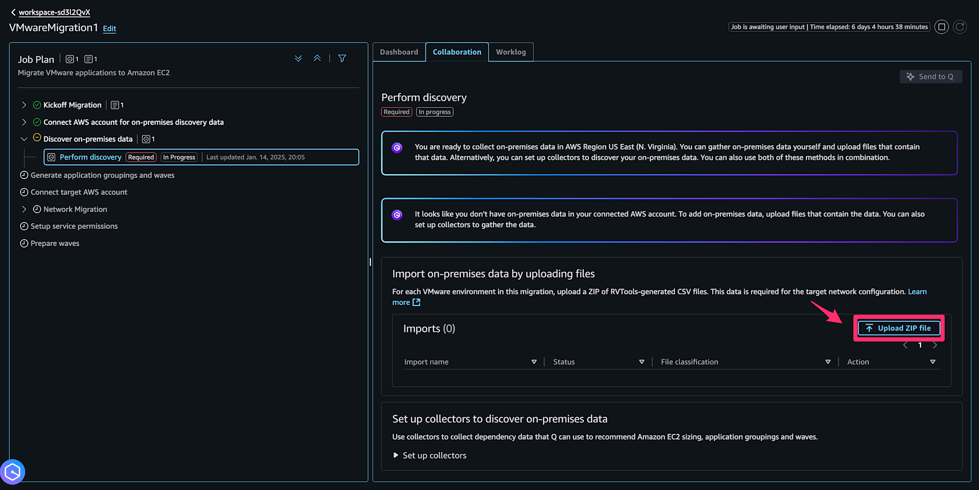The image size is (979, 490).
Task: Sort by File classification column
Action: [x=828, y=362]
